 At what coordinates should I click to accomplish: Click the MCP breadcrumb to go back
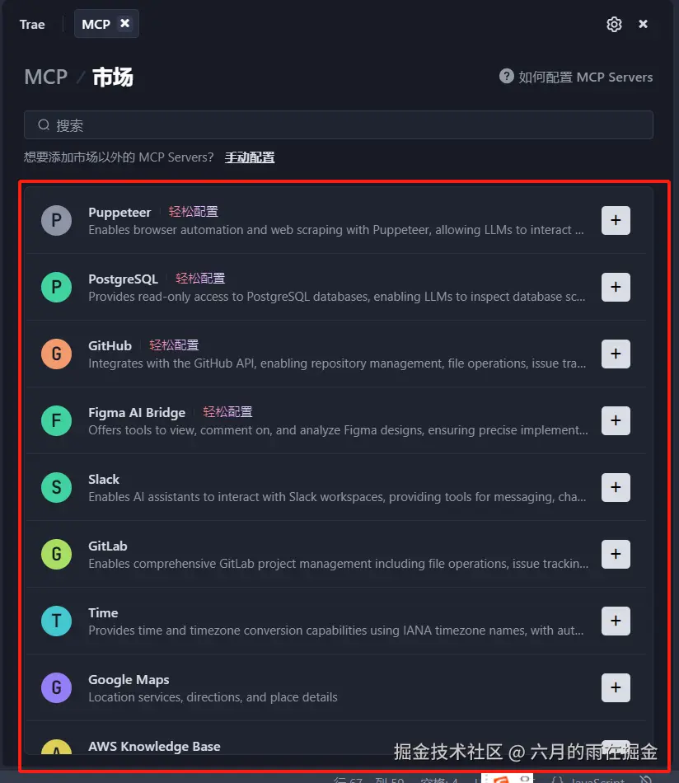tap(45, 77)
